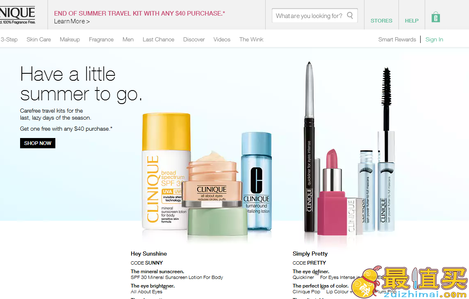The image size is (469, 299).
Task: Click the pink lipstick product image
Action: click(332, 193)
